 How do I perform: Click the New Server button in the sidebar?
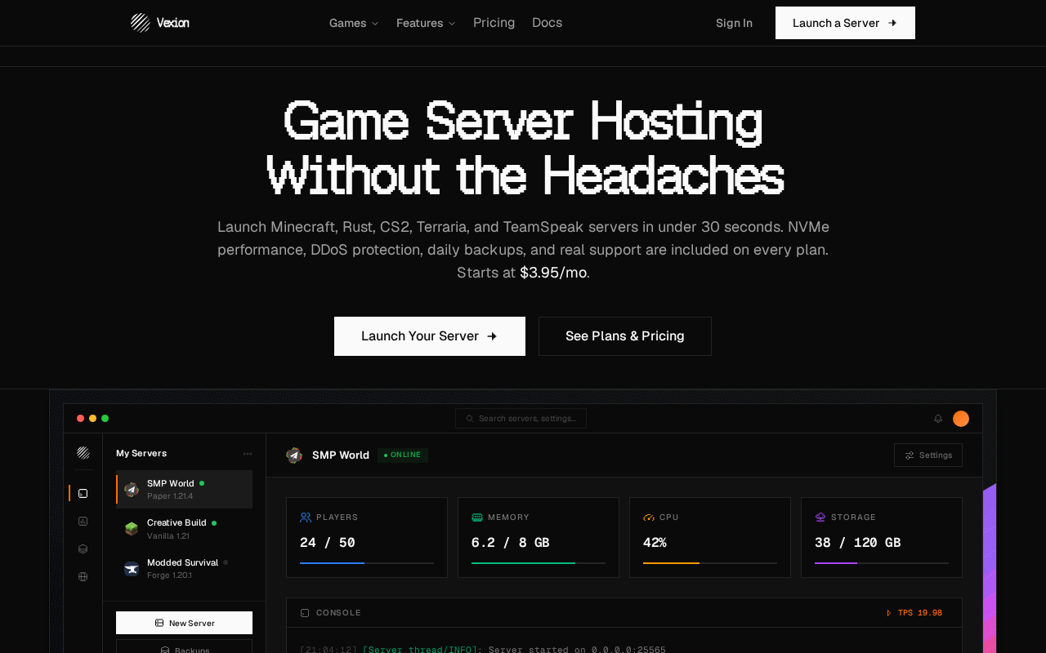pos(184,623)
